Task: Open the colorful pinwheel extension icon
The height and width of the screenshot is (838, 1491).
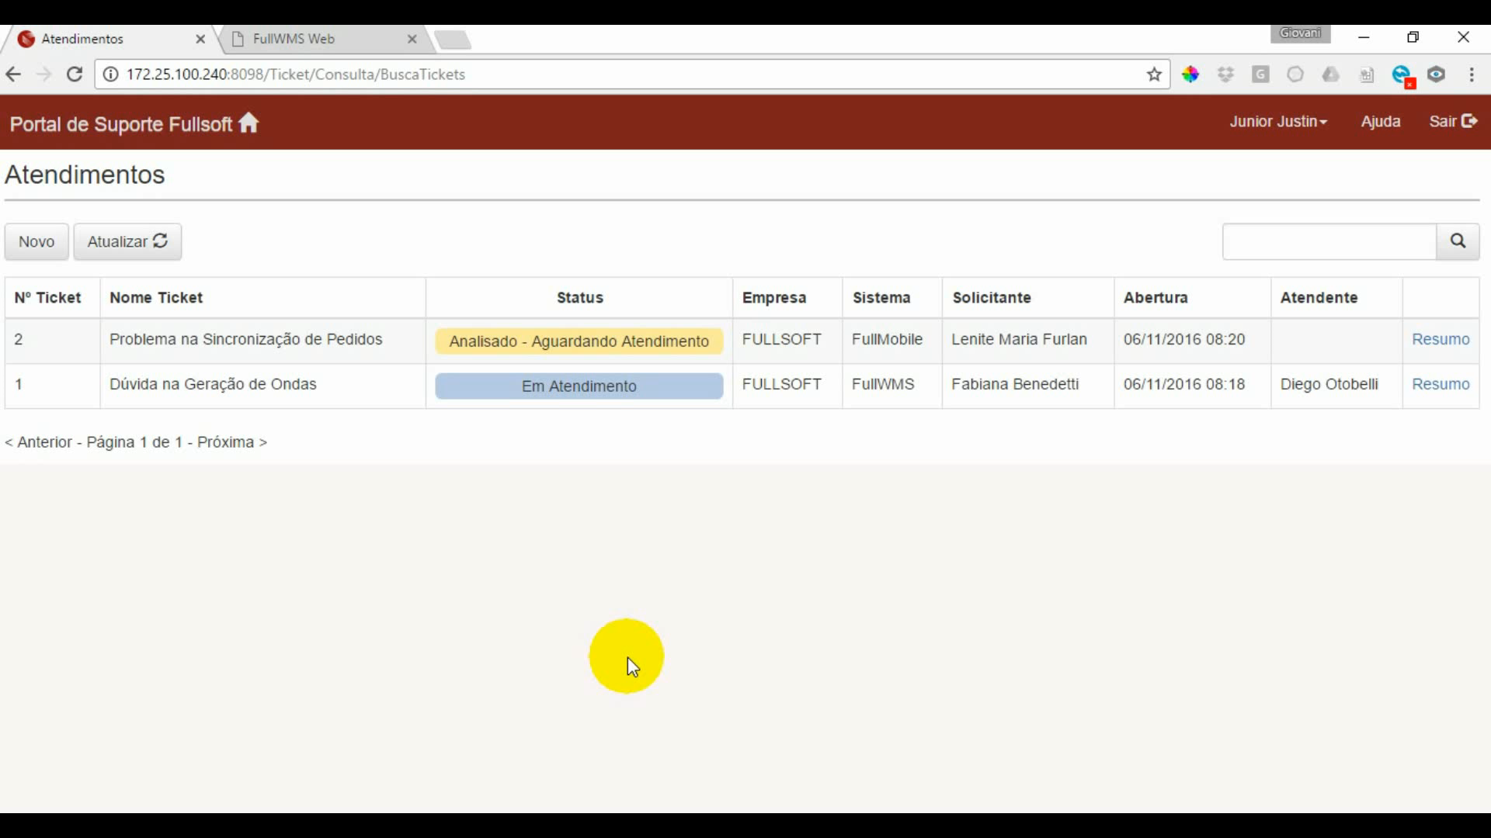Action: 1190,74
